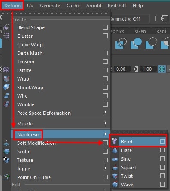This screenshot has width=170, height=191.
Task: Select the ShrinkWrap deformer
Action: 30,87
